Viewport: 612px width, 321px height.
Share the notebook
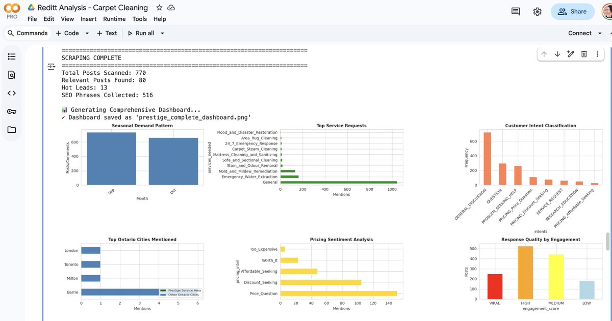coord(573,11)
